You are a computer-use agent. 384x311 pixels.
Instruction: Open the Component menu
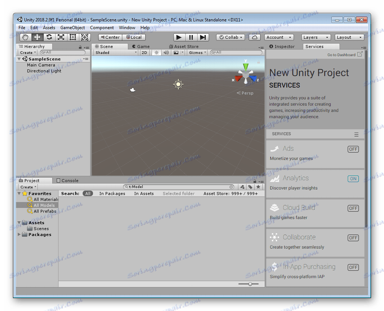pyautogui.click(x=102, y=27)
